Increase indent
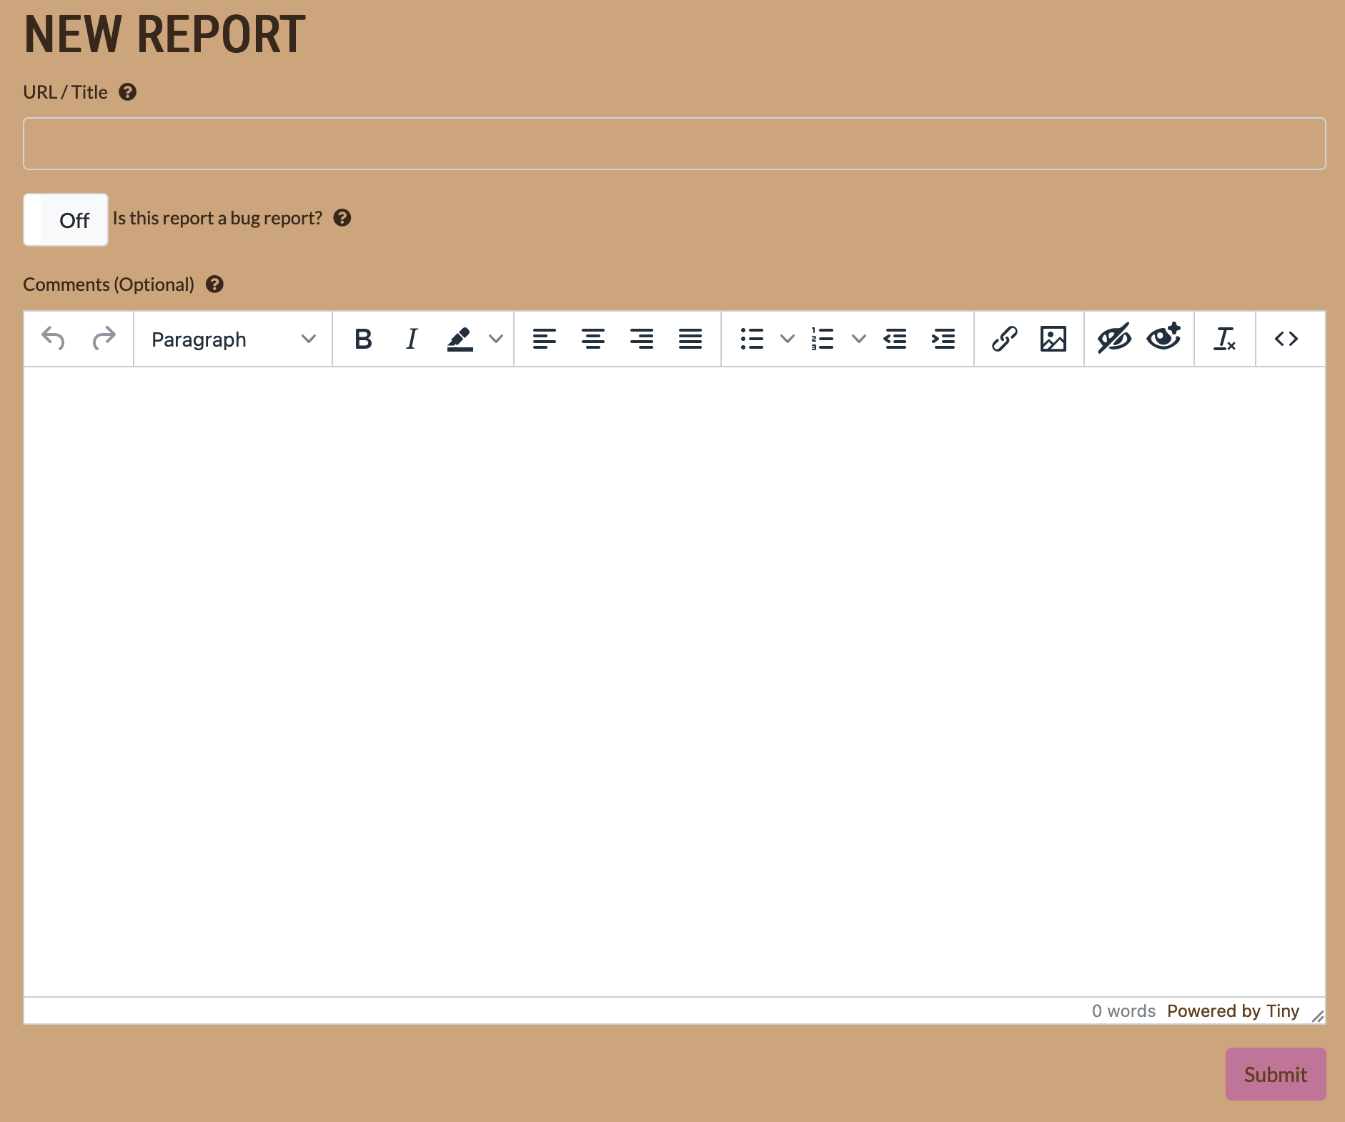 943,339
